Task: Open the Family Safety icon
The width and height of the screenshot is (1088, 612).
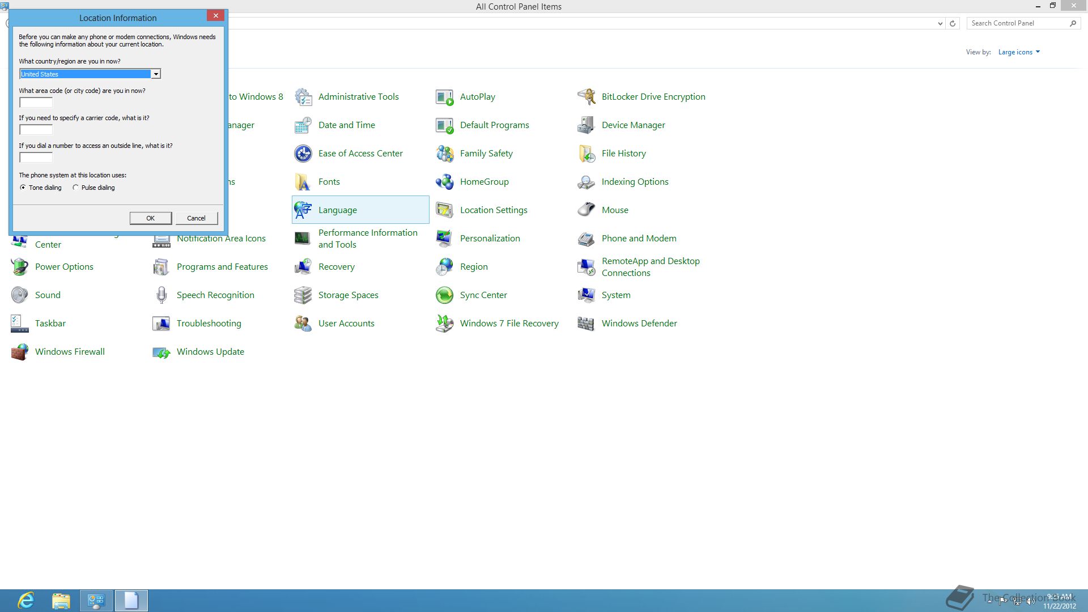Action: point(445,154)
